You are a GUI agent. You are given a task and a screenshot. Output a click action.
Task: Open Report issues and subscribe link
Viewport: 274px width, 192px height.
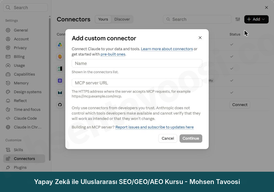(154, 127)
